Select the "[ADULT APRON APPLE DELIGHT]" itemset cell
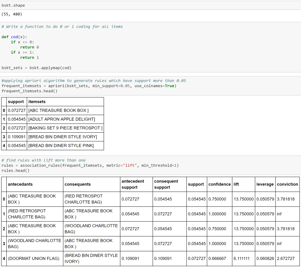The height and width of the screenshot is (271, 301). click(65, 119)
